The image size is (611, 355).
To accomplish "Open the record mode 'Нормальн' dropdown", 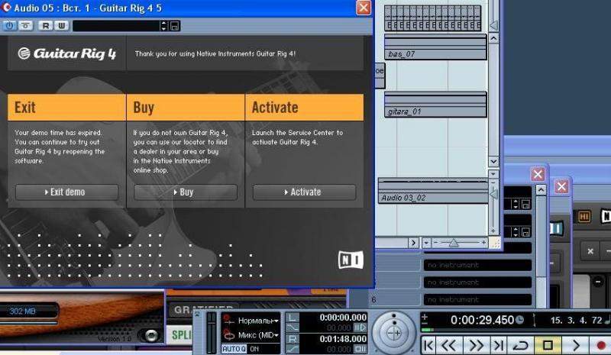I will (x=257, y=321).
